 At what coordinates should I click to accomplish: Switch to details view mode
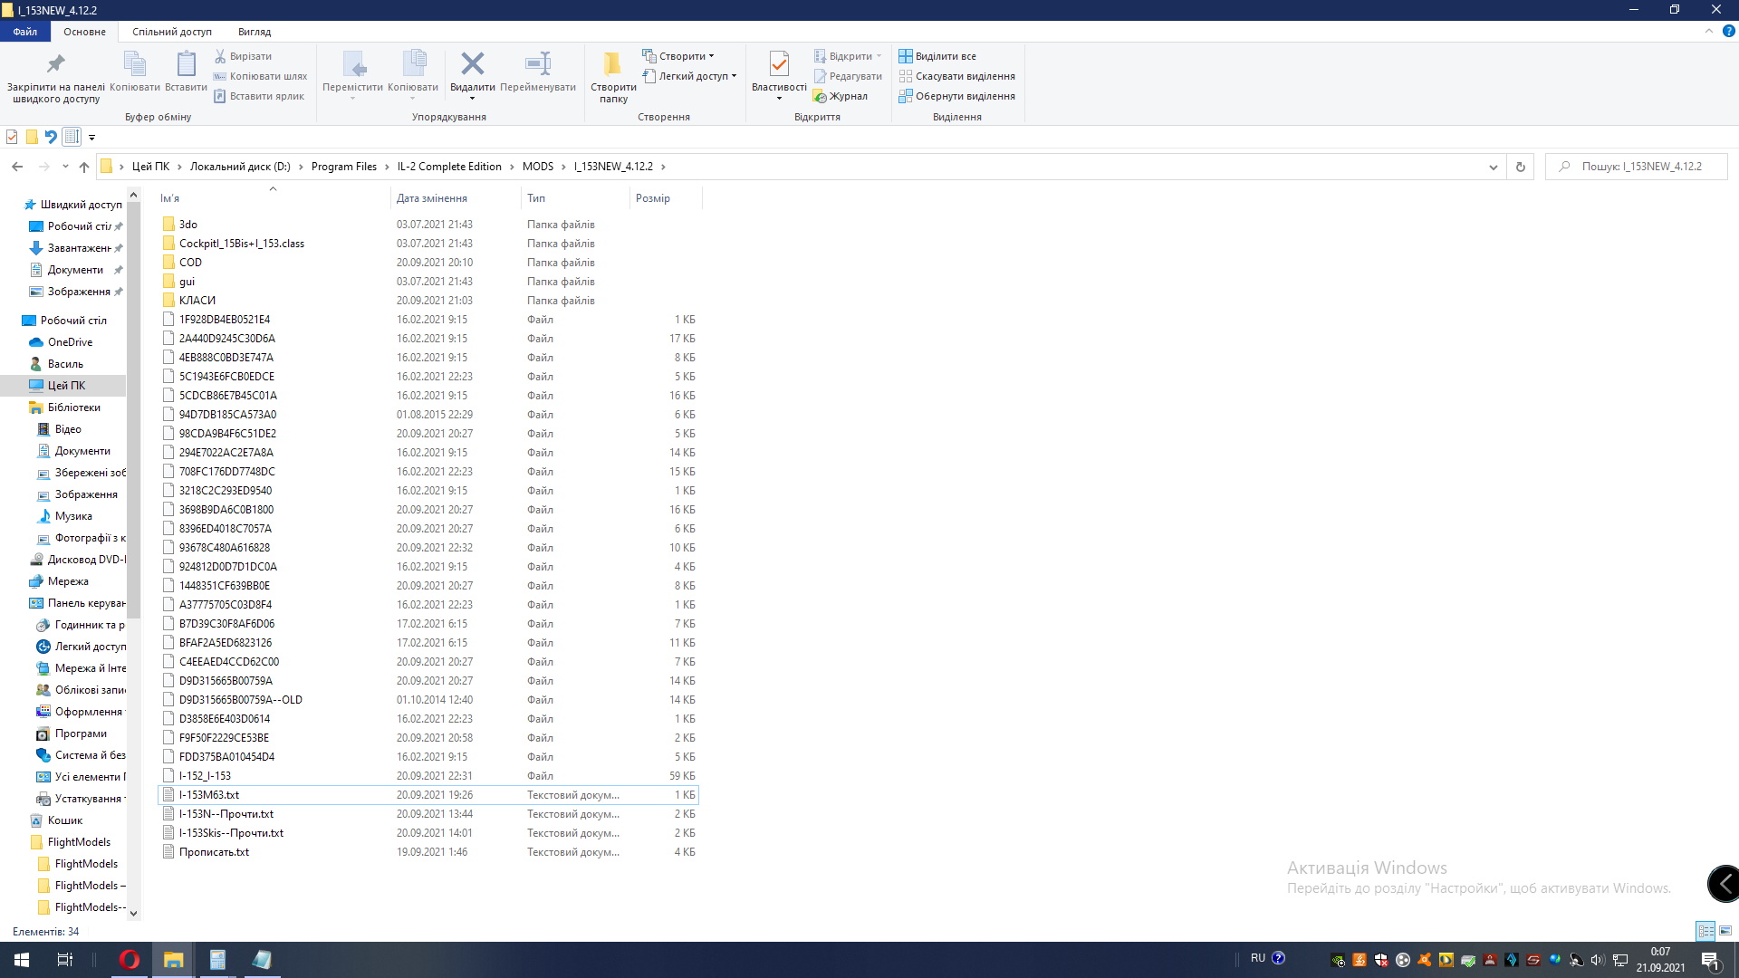(1705, 931)
